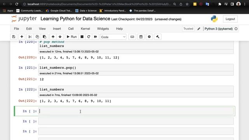The image size is (249, 140).
Task: Cut selected cells with the scissors icon
Action: tap(30, 37)
